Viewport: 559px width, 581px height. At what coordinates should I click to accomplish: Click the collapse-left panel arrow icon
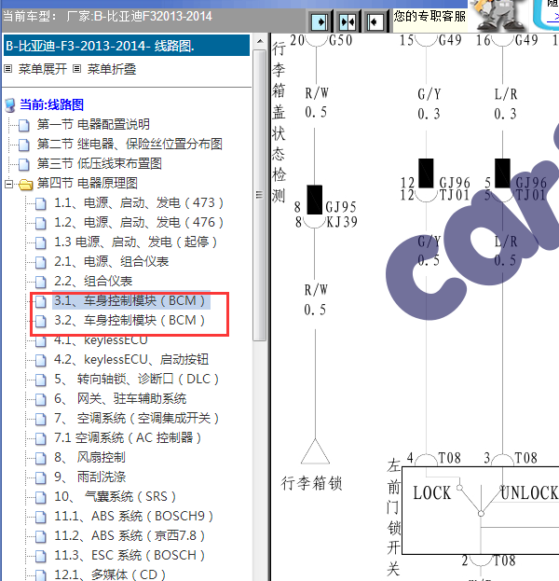(375, 21)
